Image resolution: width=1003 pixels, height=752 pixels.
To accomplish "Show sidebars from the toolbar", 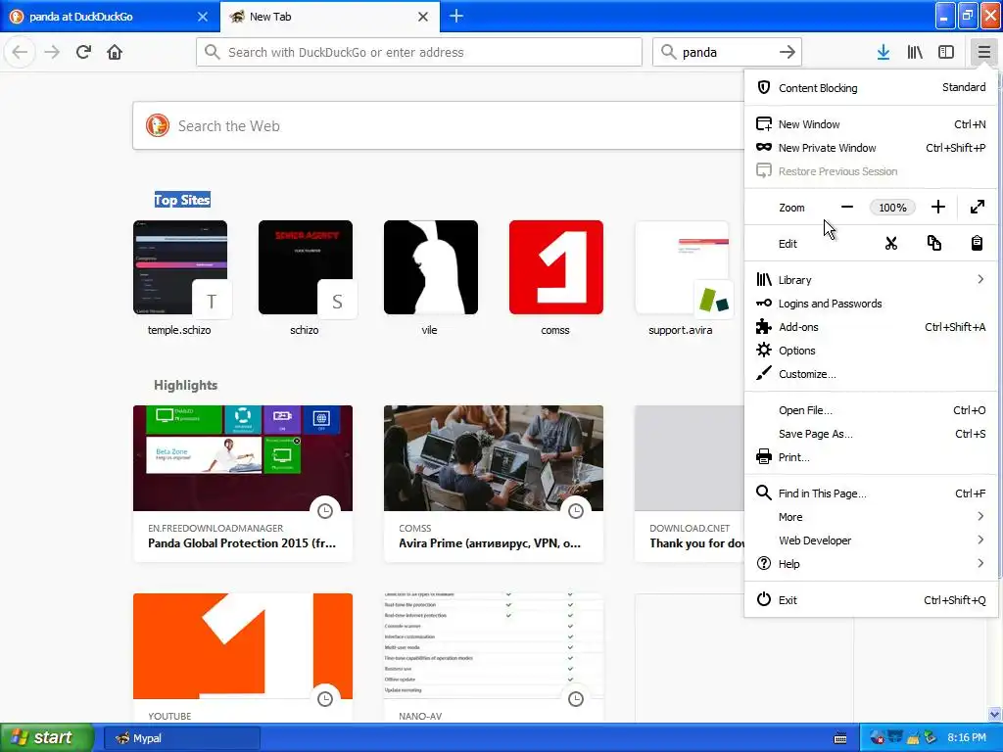I will 946,52.
